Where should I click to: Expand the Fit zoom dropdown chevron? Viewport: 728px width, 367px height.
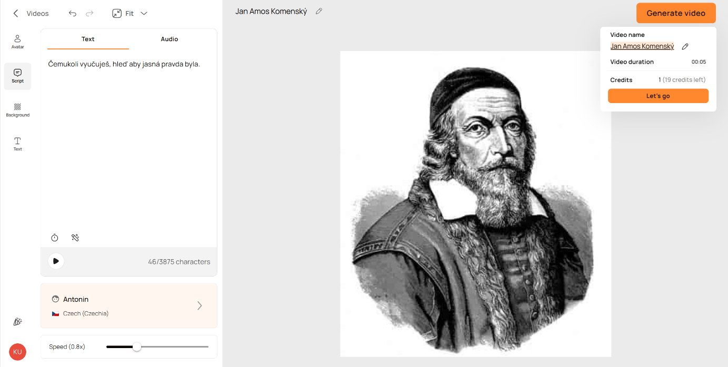[144, 14]
